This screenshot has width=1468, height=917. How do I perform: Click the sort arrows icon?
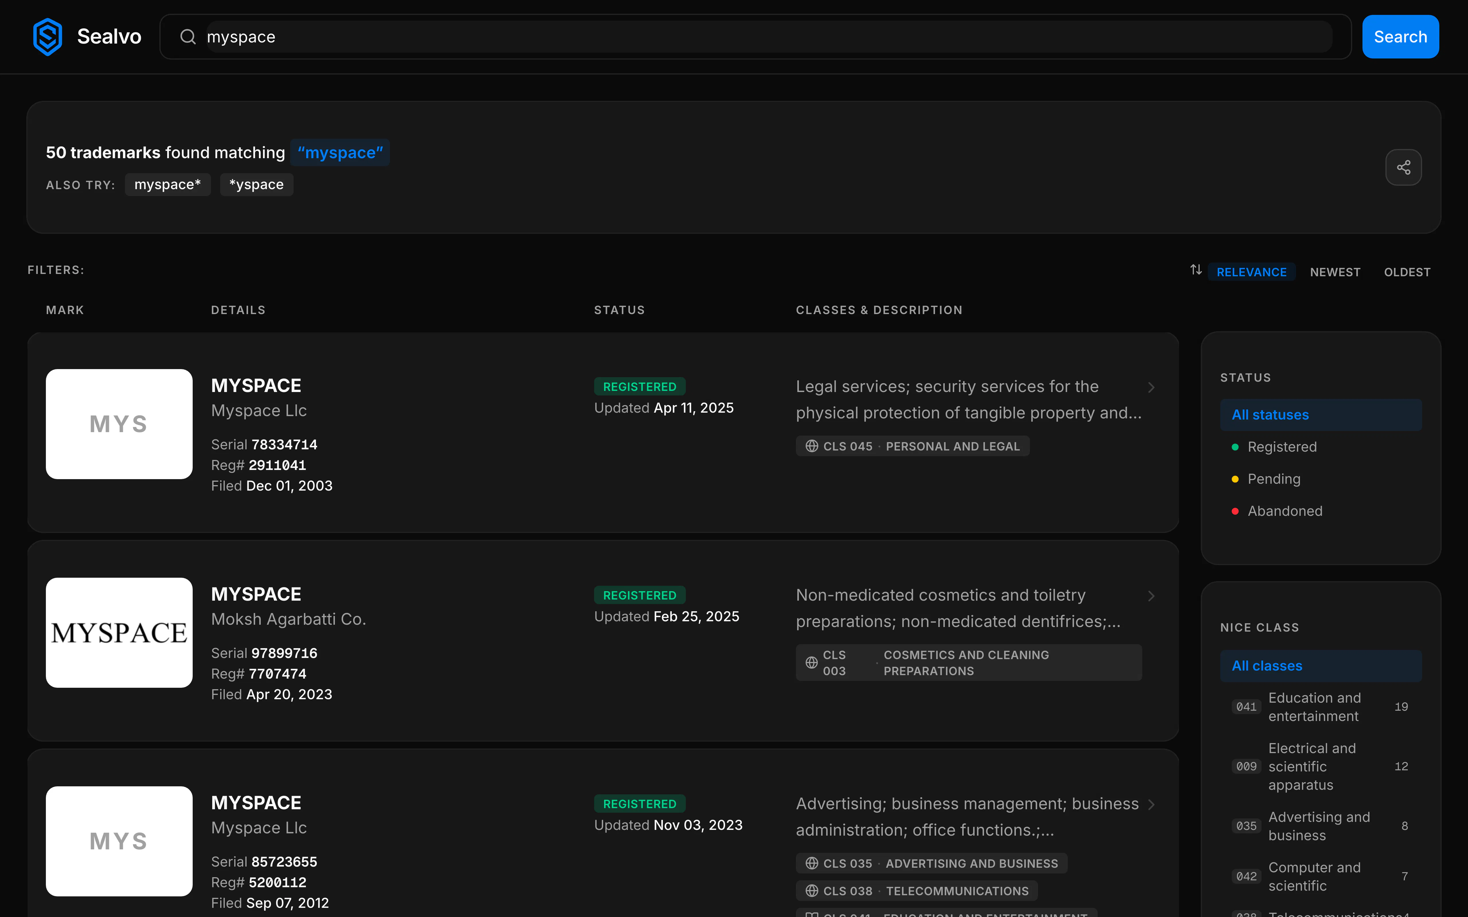tap(1196, 270)
